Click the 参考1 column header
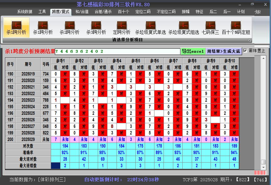 click(60, 61)
